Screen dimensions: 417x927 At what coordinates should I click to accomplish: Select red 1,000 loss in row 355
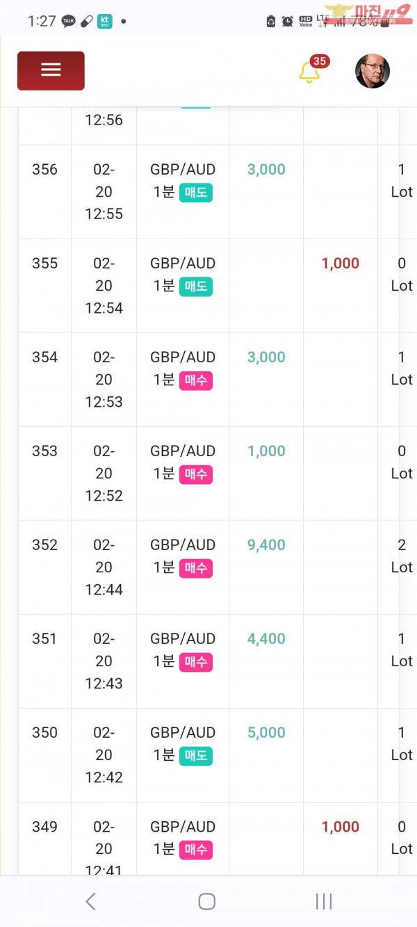pyautogui.click(x=341, y=263)
